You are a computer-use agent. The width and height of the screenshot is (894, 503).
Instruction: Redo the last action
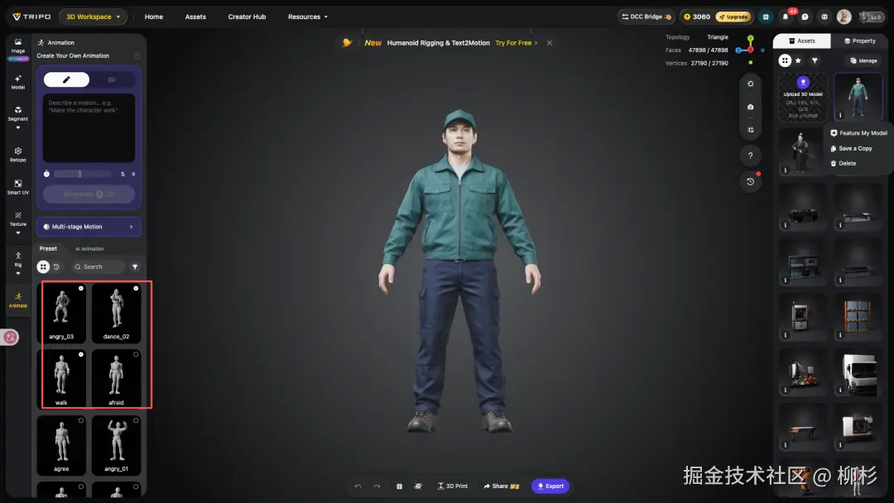[377, 486]
